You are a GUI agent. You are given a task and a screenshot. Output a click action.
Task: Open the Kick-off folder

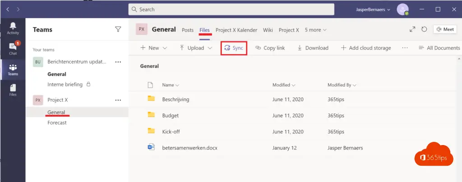point(171,132)
